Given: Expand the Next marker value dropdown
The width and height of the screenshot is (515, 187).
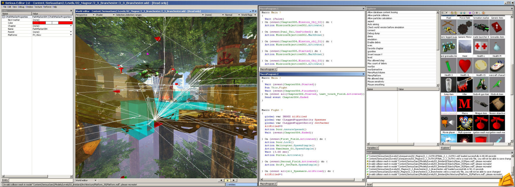Looking at the screenshot, I should [x=71, y=20].
